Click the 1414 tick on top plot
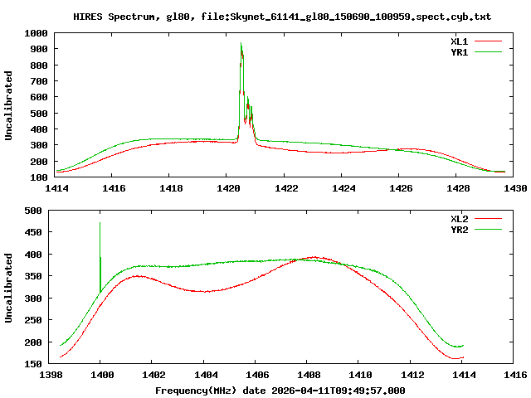This screenshot has width=531, height=398. tap(56, 188)
